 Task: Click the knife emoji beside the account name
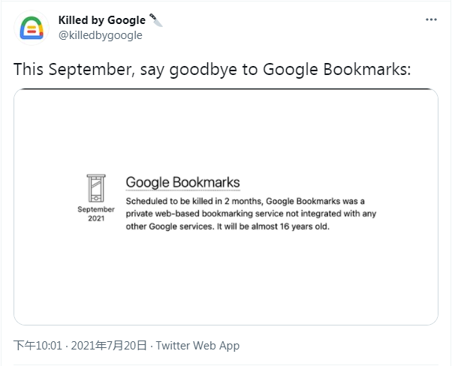[x=156, y=20]
